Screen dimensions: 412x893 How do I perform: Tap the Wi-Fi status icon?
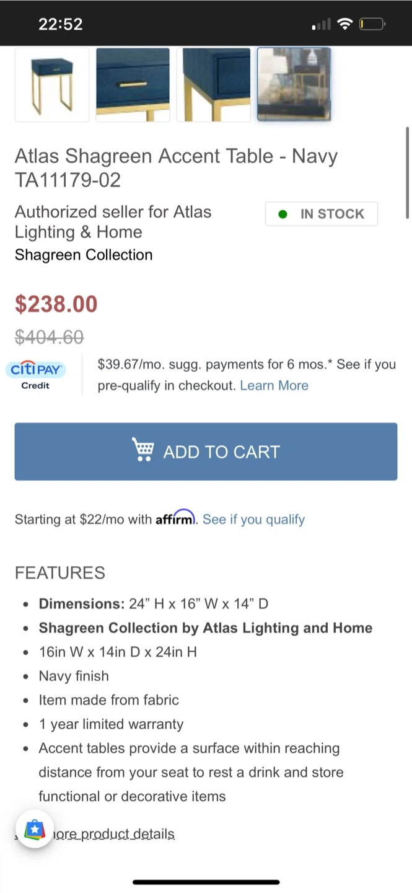pos(344,24)
